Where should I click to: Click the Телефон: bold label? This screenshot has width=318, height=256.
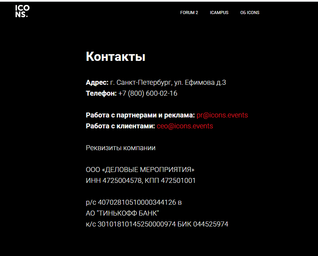coord(101,94)
